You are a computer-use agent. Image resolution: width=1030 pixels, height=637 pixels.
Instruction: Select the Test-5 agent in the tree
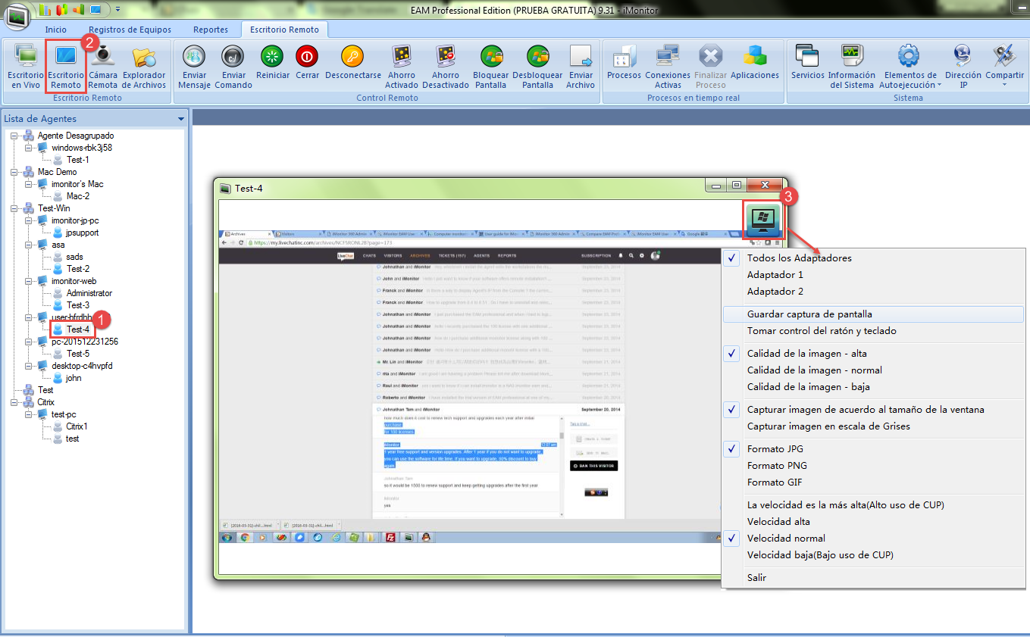point(77,354)
